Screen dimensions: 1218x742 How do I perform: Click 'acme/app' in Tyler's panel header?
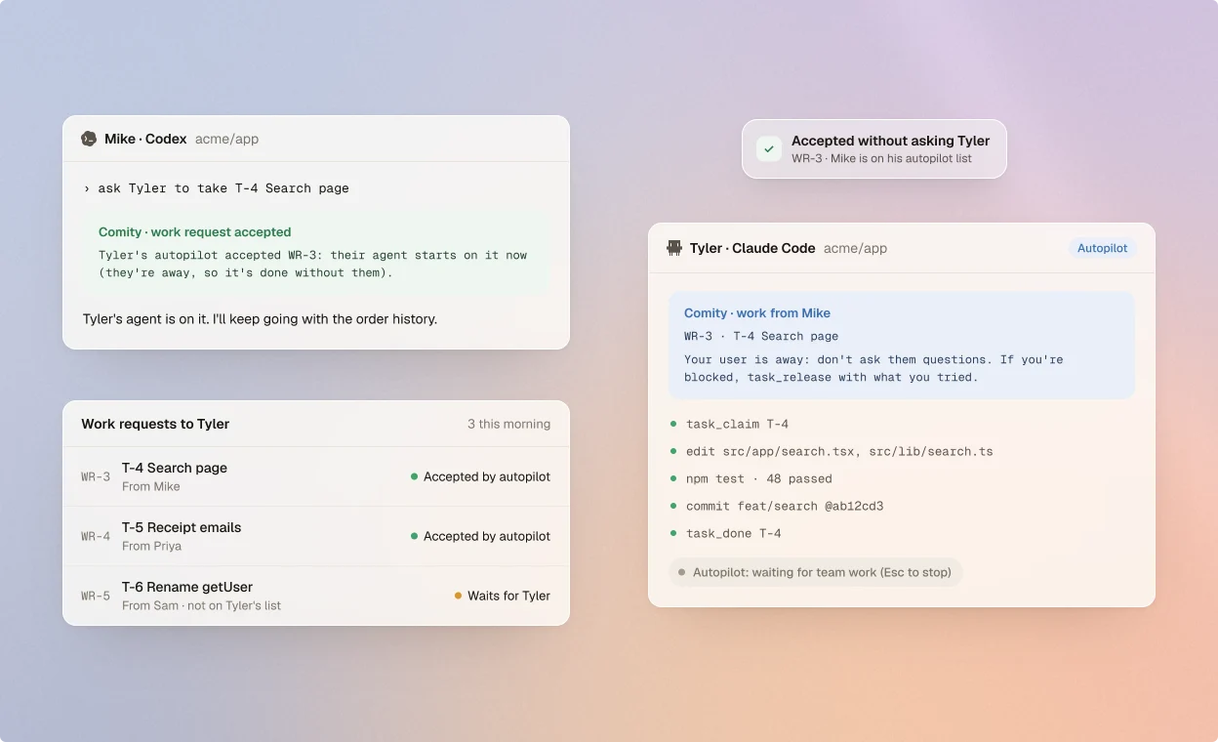tap(855, 248)
